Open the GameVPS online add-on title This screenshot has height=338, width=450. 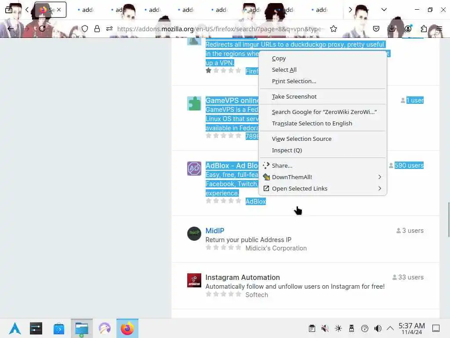click(232, 101)
